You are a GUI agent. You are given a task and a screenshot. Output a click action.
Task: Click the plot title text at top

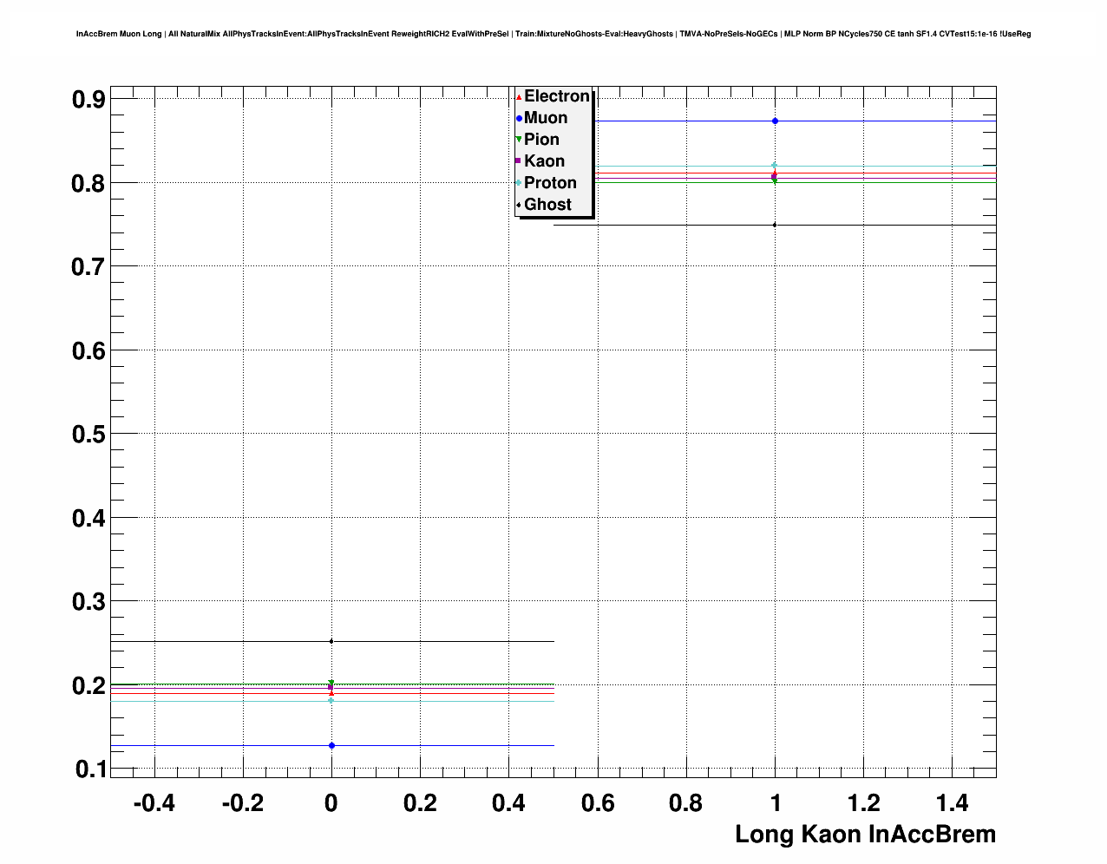(553, 34)
